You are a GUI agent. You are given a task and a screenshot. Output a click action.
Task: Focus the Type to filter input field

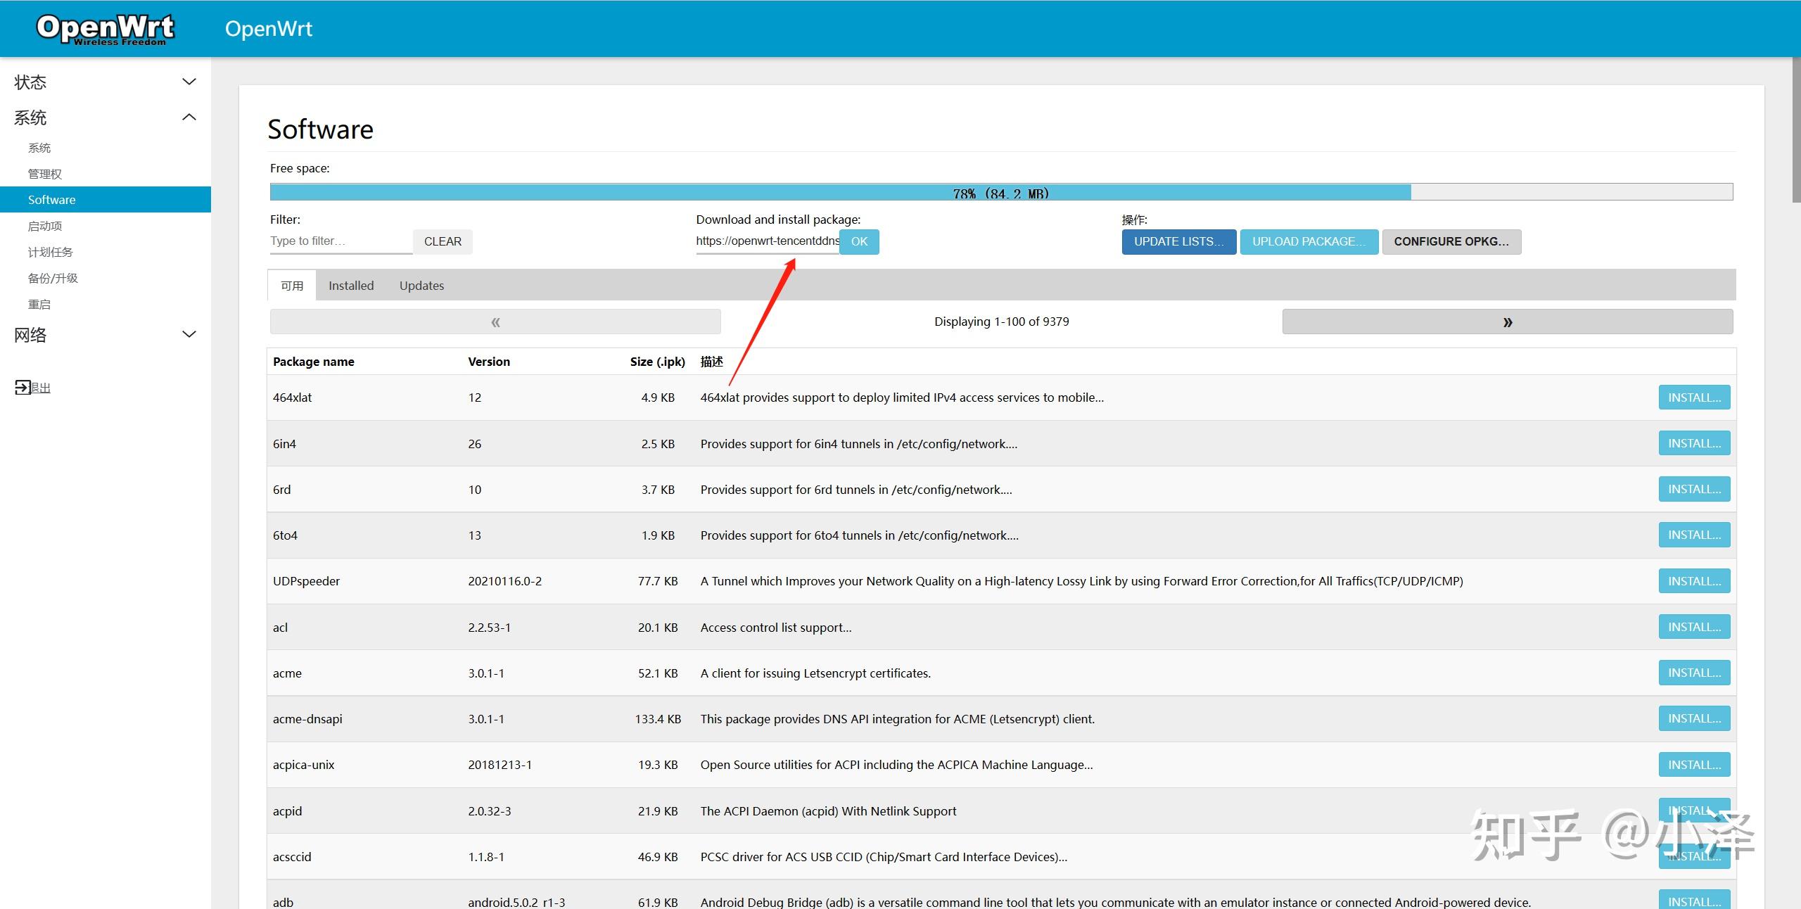pos(341,241)
